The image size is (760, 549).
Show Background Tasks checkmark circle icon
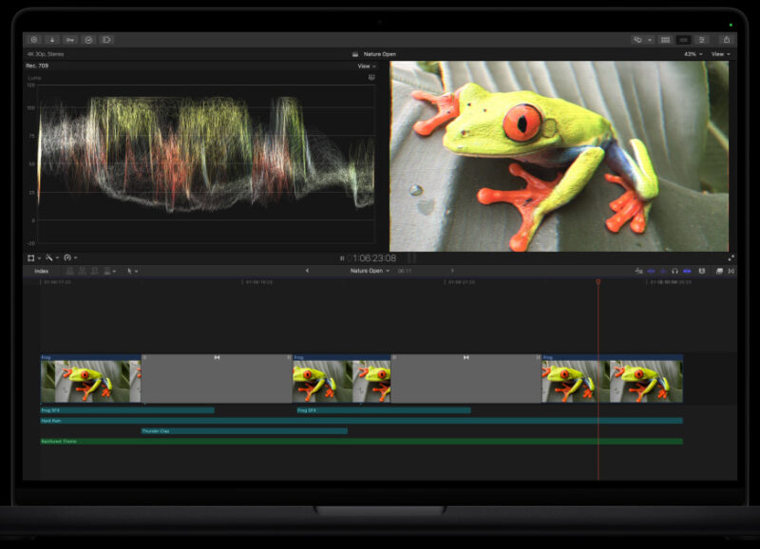(x=88, y=40)
